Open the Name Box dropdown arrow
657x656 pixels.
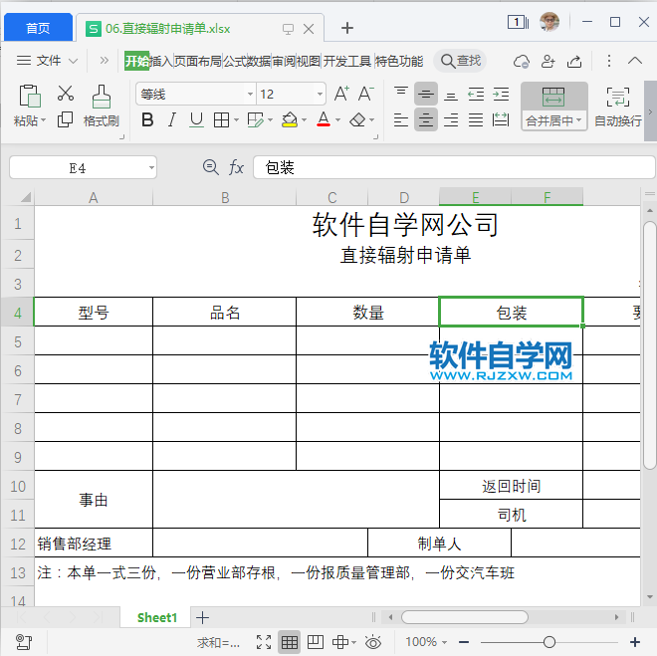(x=151, y=168)
